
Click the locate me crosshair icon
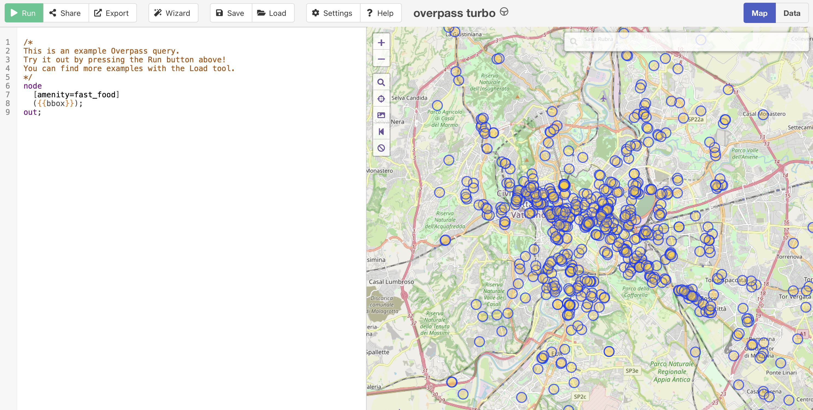click(x=381, y=99)
